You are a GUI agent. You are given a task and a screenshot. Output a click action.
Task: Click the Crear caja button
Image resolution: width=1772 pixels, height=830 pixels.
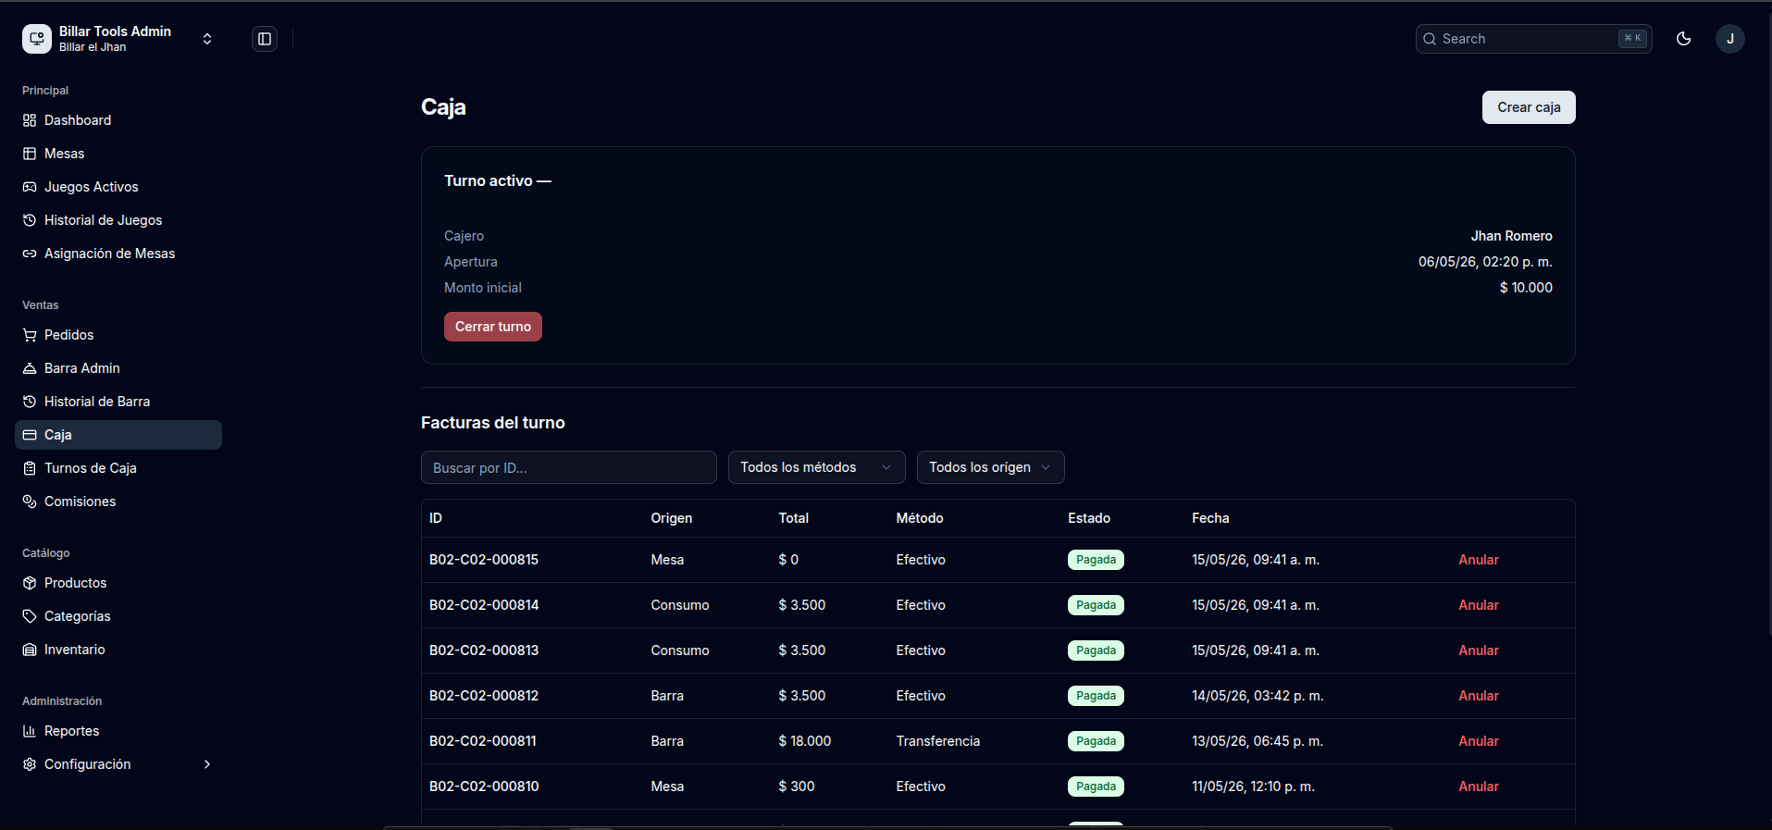coord(1529,107)
